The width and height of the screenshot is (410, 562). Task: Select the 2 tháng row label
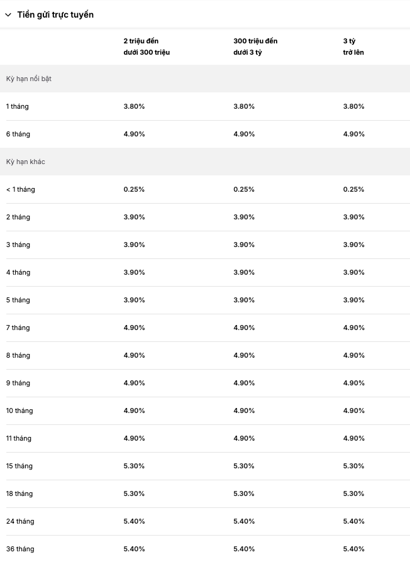pos(18,218)
